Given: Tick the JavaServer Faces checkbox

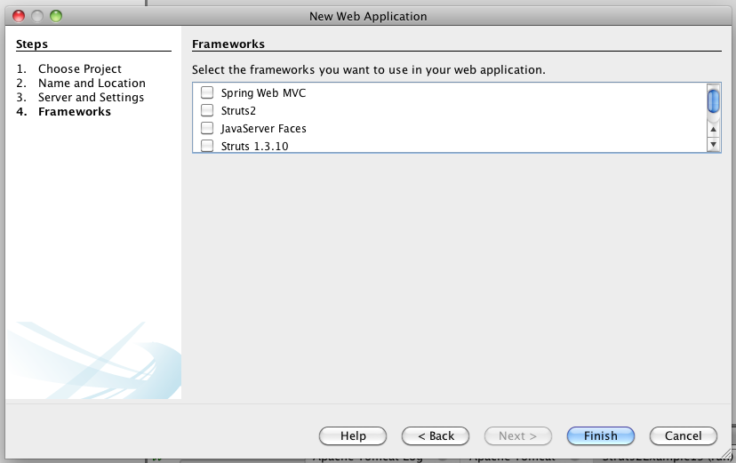Looking at the screenshot, I should point(207,128).
